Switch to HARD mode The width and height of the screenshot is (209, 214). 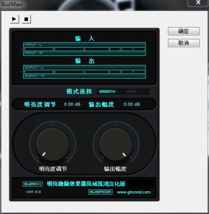[x=136, y=91]
